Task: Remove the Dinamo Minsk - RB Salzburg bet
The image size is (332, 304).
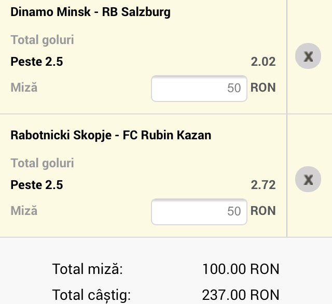Action: tap(308, 56)
